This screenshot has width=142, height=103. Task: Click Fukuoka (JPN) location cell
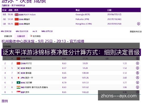pyautogui.click(x=82, y=19)
